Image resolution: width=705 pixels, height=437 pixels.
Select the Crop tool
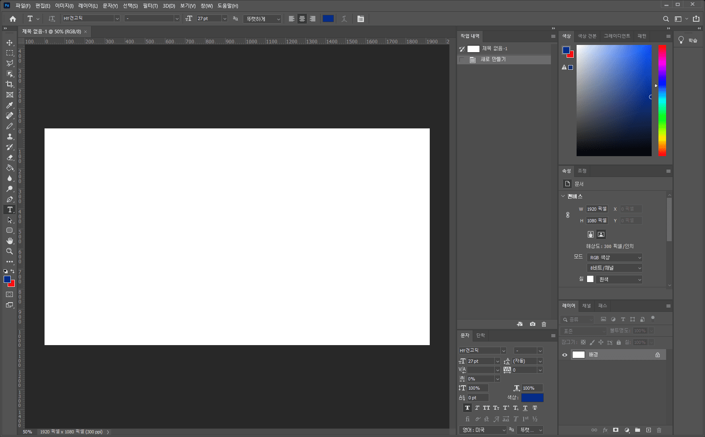10,84
